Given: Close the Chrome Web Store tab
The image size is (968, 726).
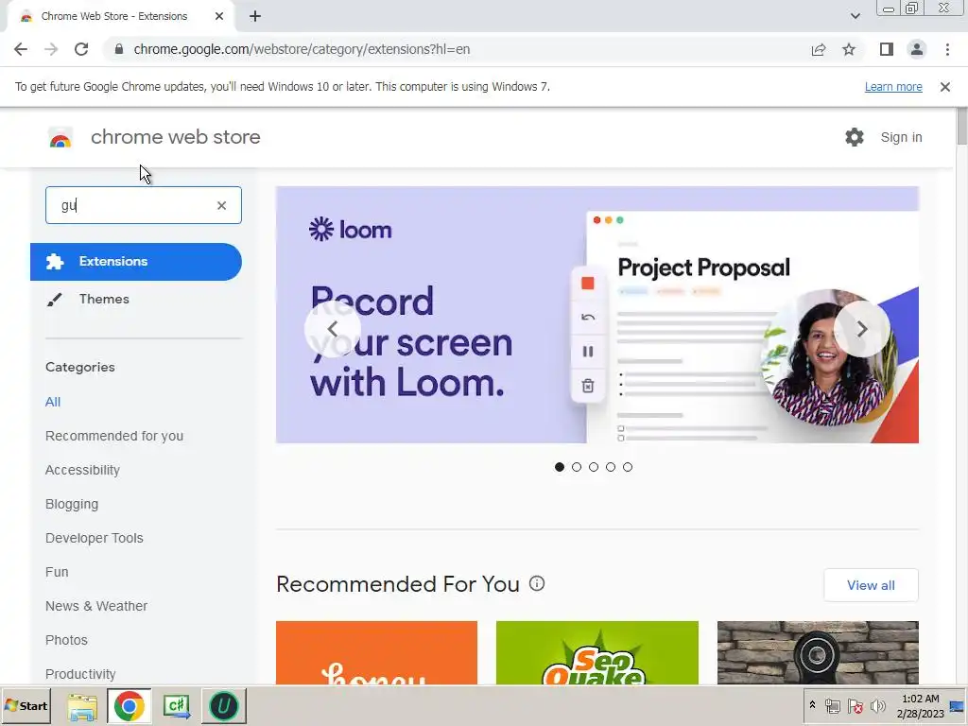Looking at the screenshot, I should (219, 17).
